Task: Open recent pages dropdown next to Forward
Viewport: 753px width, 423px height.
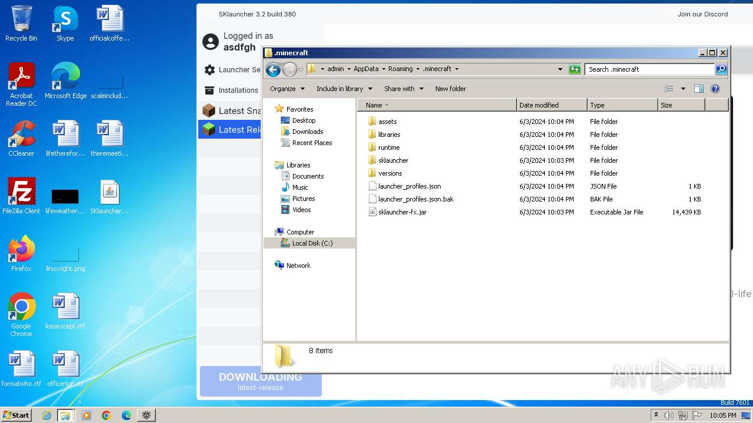Action: [x=301, y=70]
